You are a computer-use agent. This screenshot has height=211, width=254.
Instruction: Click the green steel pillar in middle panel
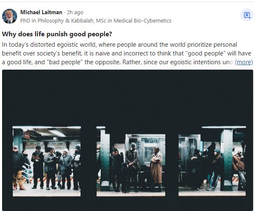click(x=105, y=160)
